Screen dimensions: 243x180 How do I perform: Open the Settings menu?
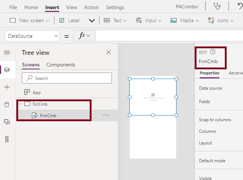click(115, 7)
